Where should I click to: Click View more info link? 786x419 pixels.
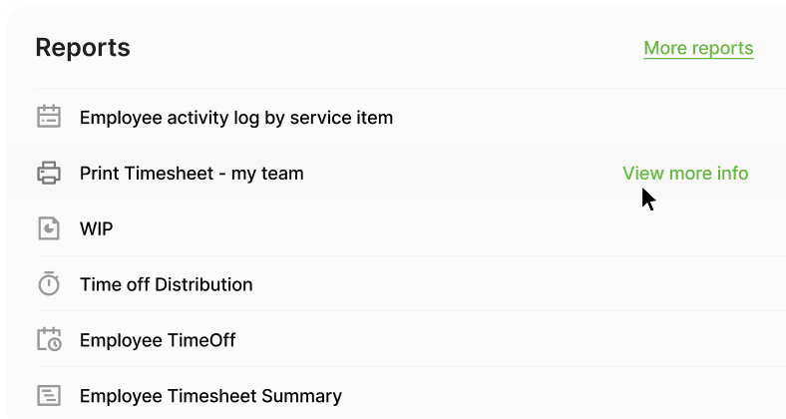pyautogui.click(x=685, y=173)
